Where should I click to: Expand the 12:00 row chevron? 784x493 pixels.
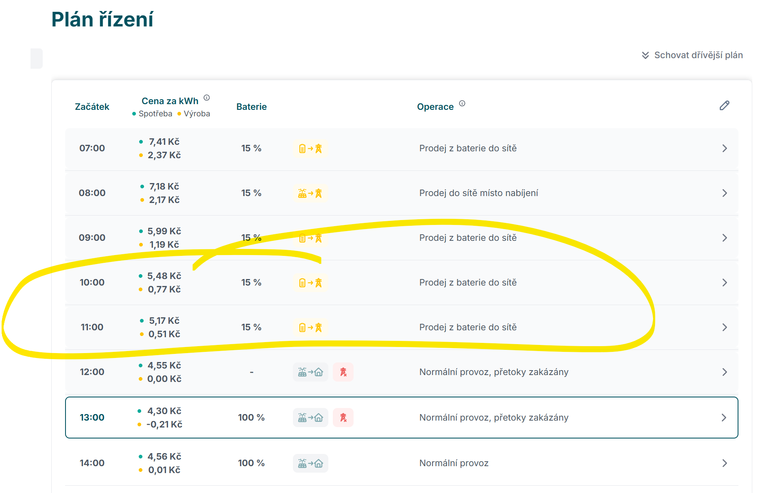(725, 372)
